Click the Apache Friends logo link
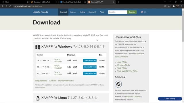The height and width of the screenshot is (103, 184). pyautogui.click(x=41, y=12)
